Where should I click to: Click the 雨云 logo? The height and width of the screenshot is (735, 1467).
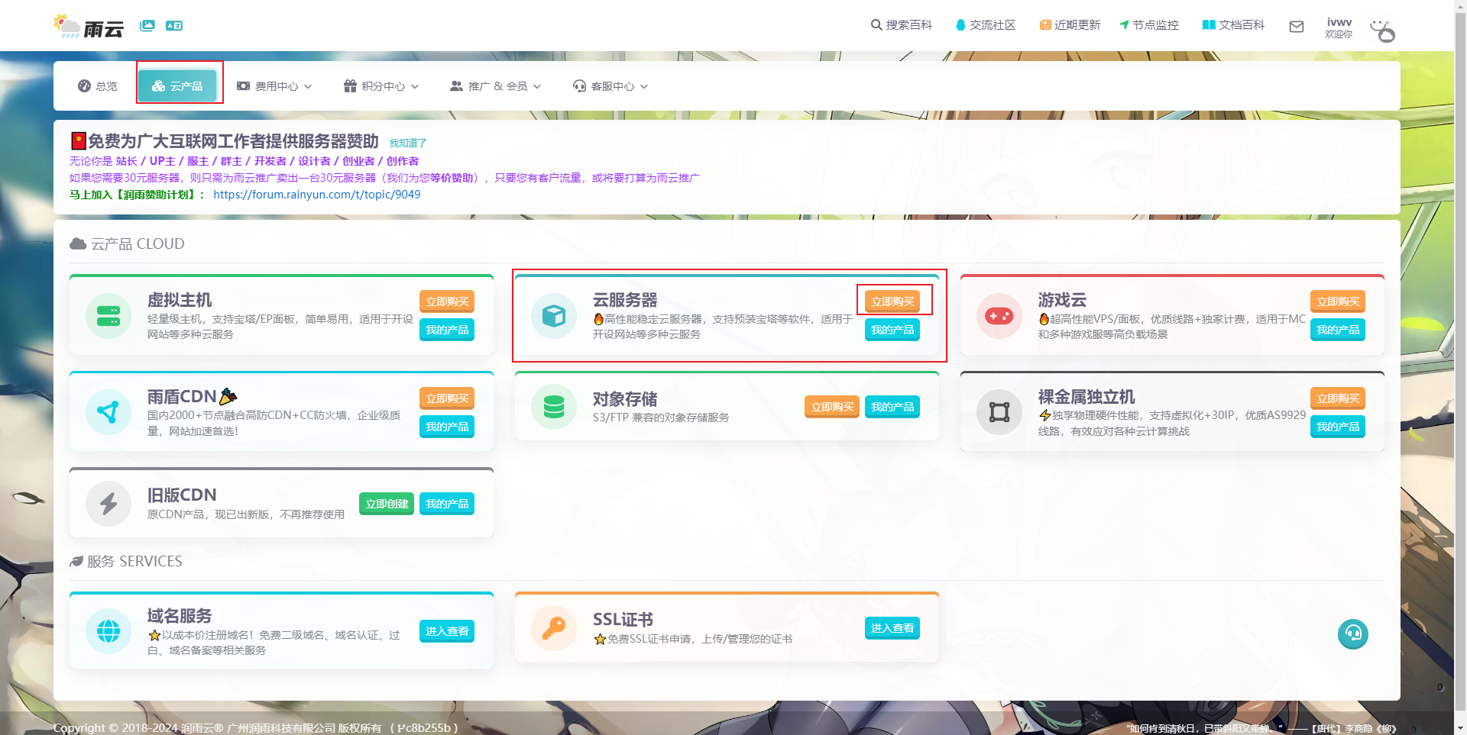click(x=86, y=25)
